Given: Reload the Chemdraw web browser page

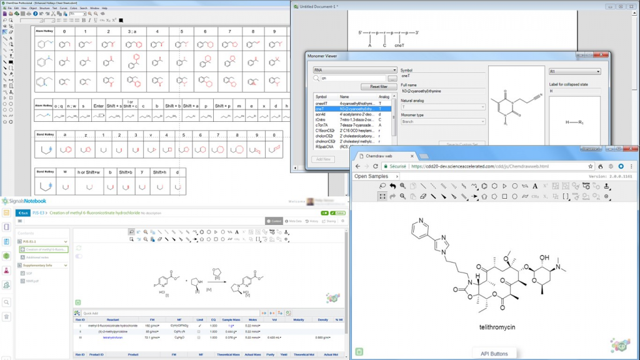Looking at the screenshot, I should (x=376, y=166).
